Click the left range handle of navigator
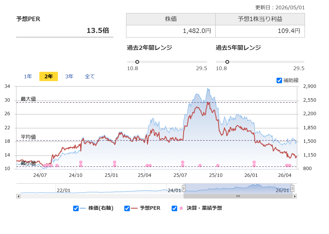Viewport: 329px width, 234px height. coord(184,188)
